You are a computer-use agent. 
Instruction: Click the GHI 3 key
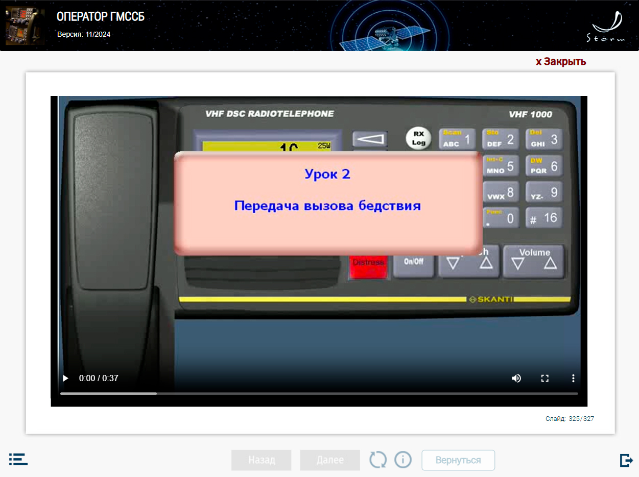tap(544, 139)
